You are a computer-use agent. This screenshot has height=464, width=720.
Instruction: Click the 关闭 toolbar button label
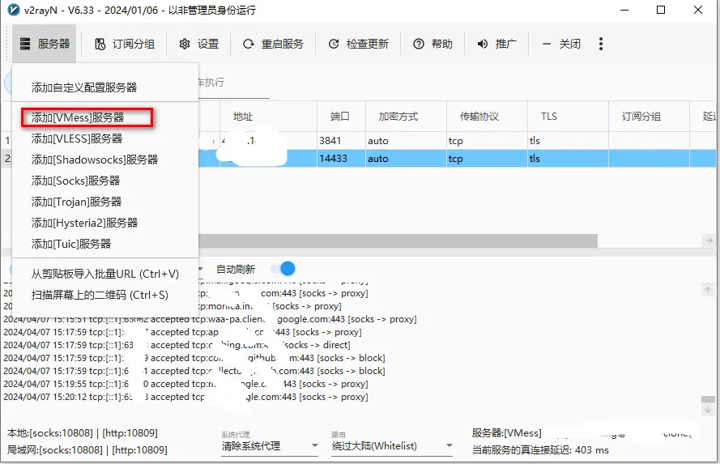point(570,44)
